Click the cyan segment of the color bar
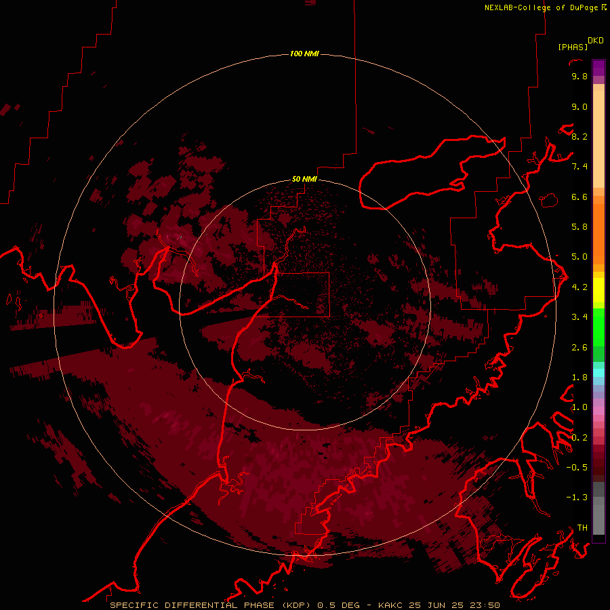610x610 pixels. pos(598,373)
